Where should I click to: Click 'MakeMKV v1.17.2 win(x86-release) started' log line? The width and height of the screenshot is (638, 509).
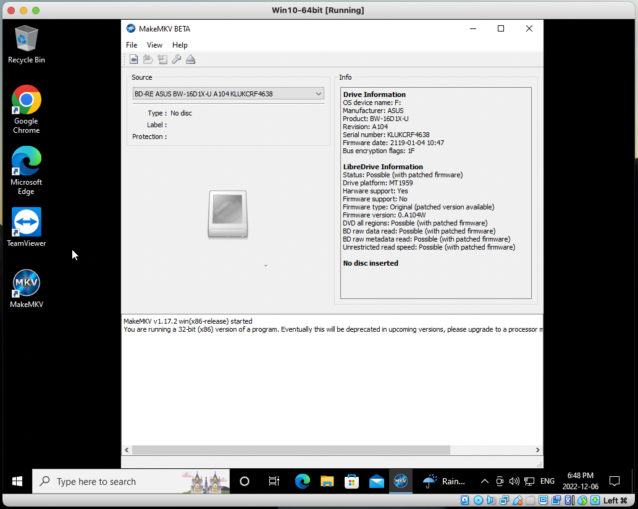pyautogui.click(x=188, y=321)
